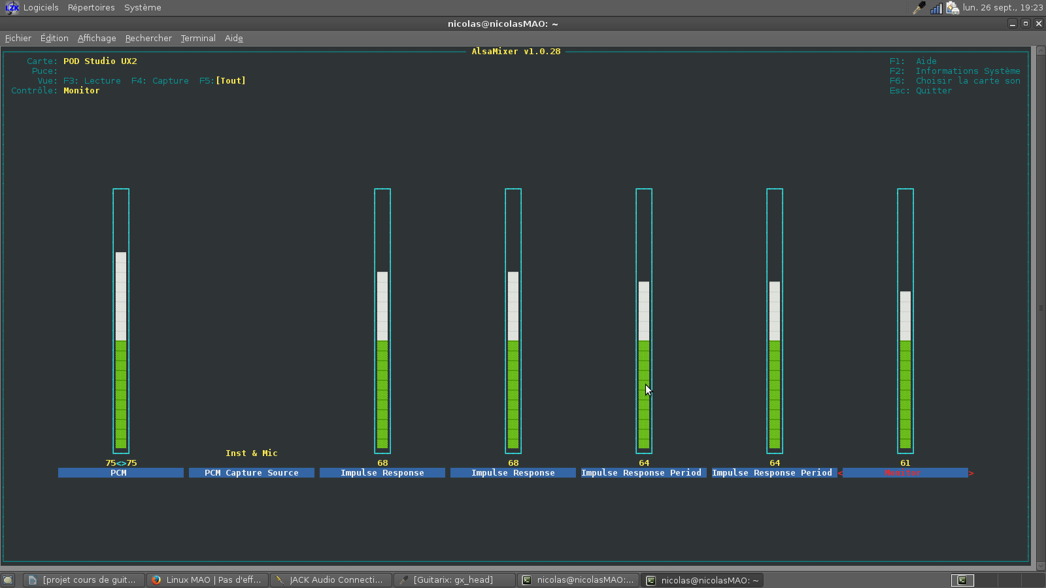Switch to JACK Audio Connection taskbar window
Viewport: 1046px width, 588px height.
[x=331, y=580]
